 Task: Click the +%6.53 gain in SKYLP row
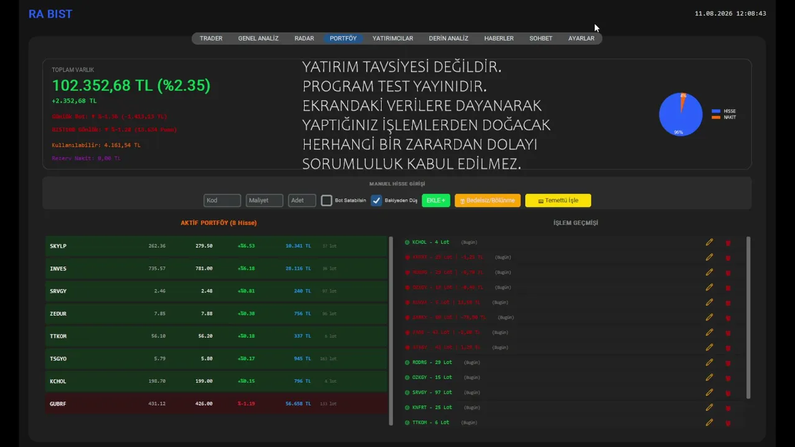click(246, 246)
